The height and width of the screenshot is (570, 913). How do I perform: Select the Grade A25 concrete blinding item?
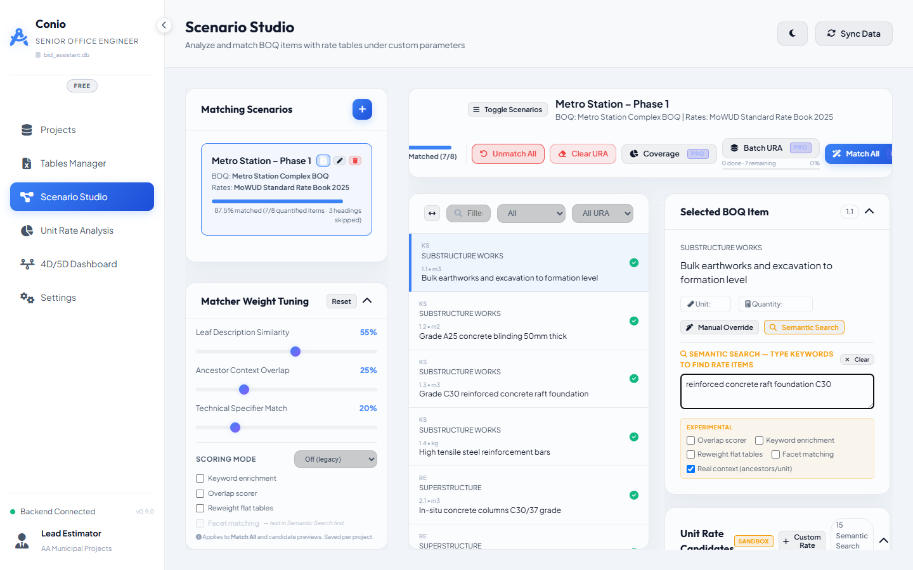coord(529,321)
